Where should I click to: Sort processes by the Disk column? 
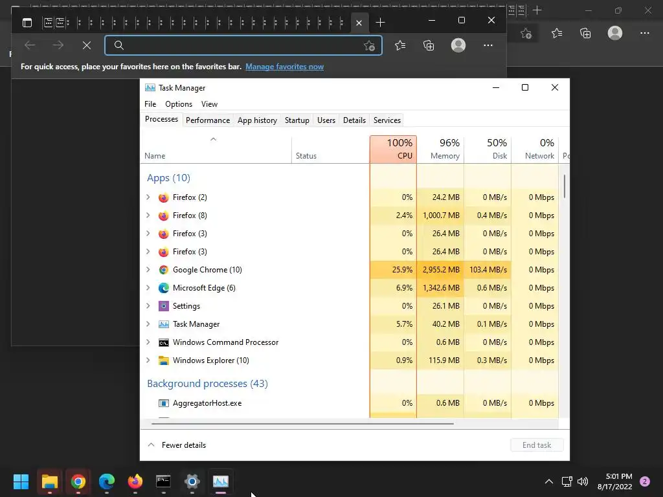coord(488,149)
